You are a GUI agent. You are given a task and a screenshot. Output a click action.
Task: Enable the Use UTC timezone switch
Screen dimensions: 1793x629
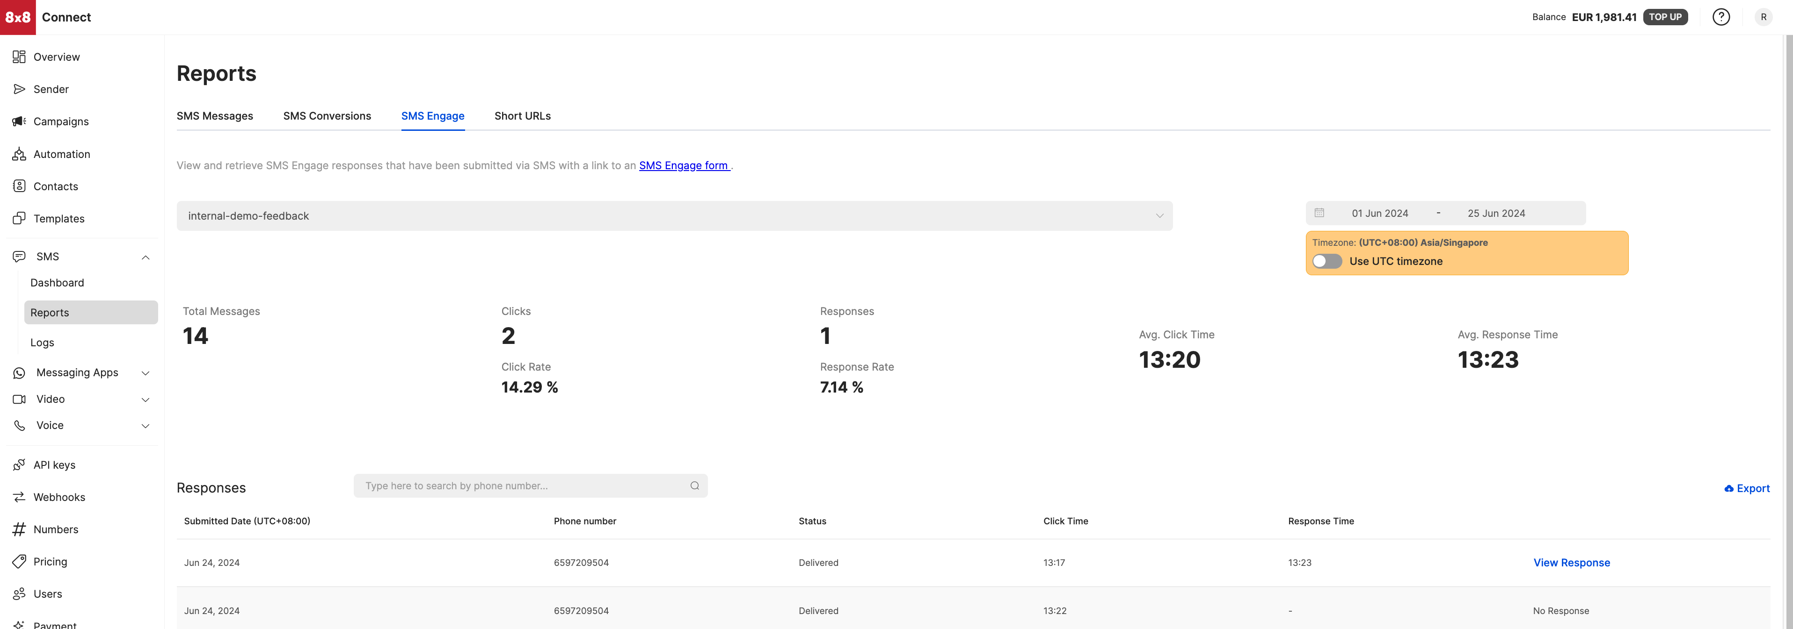point(1327,261)
